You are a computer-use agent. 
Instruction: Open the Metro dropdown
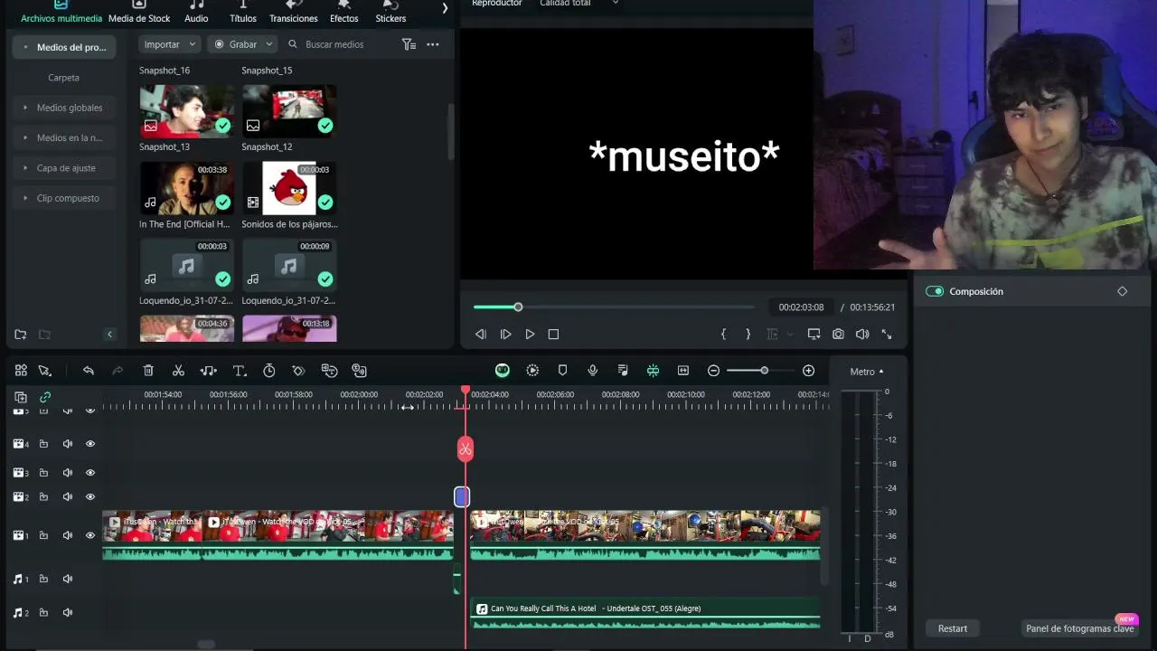tap(867, 372)
